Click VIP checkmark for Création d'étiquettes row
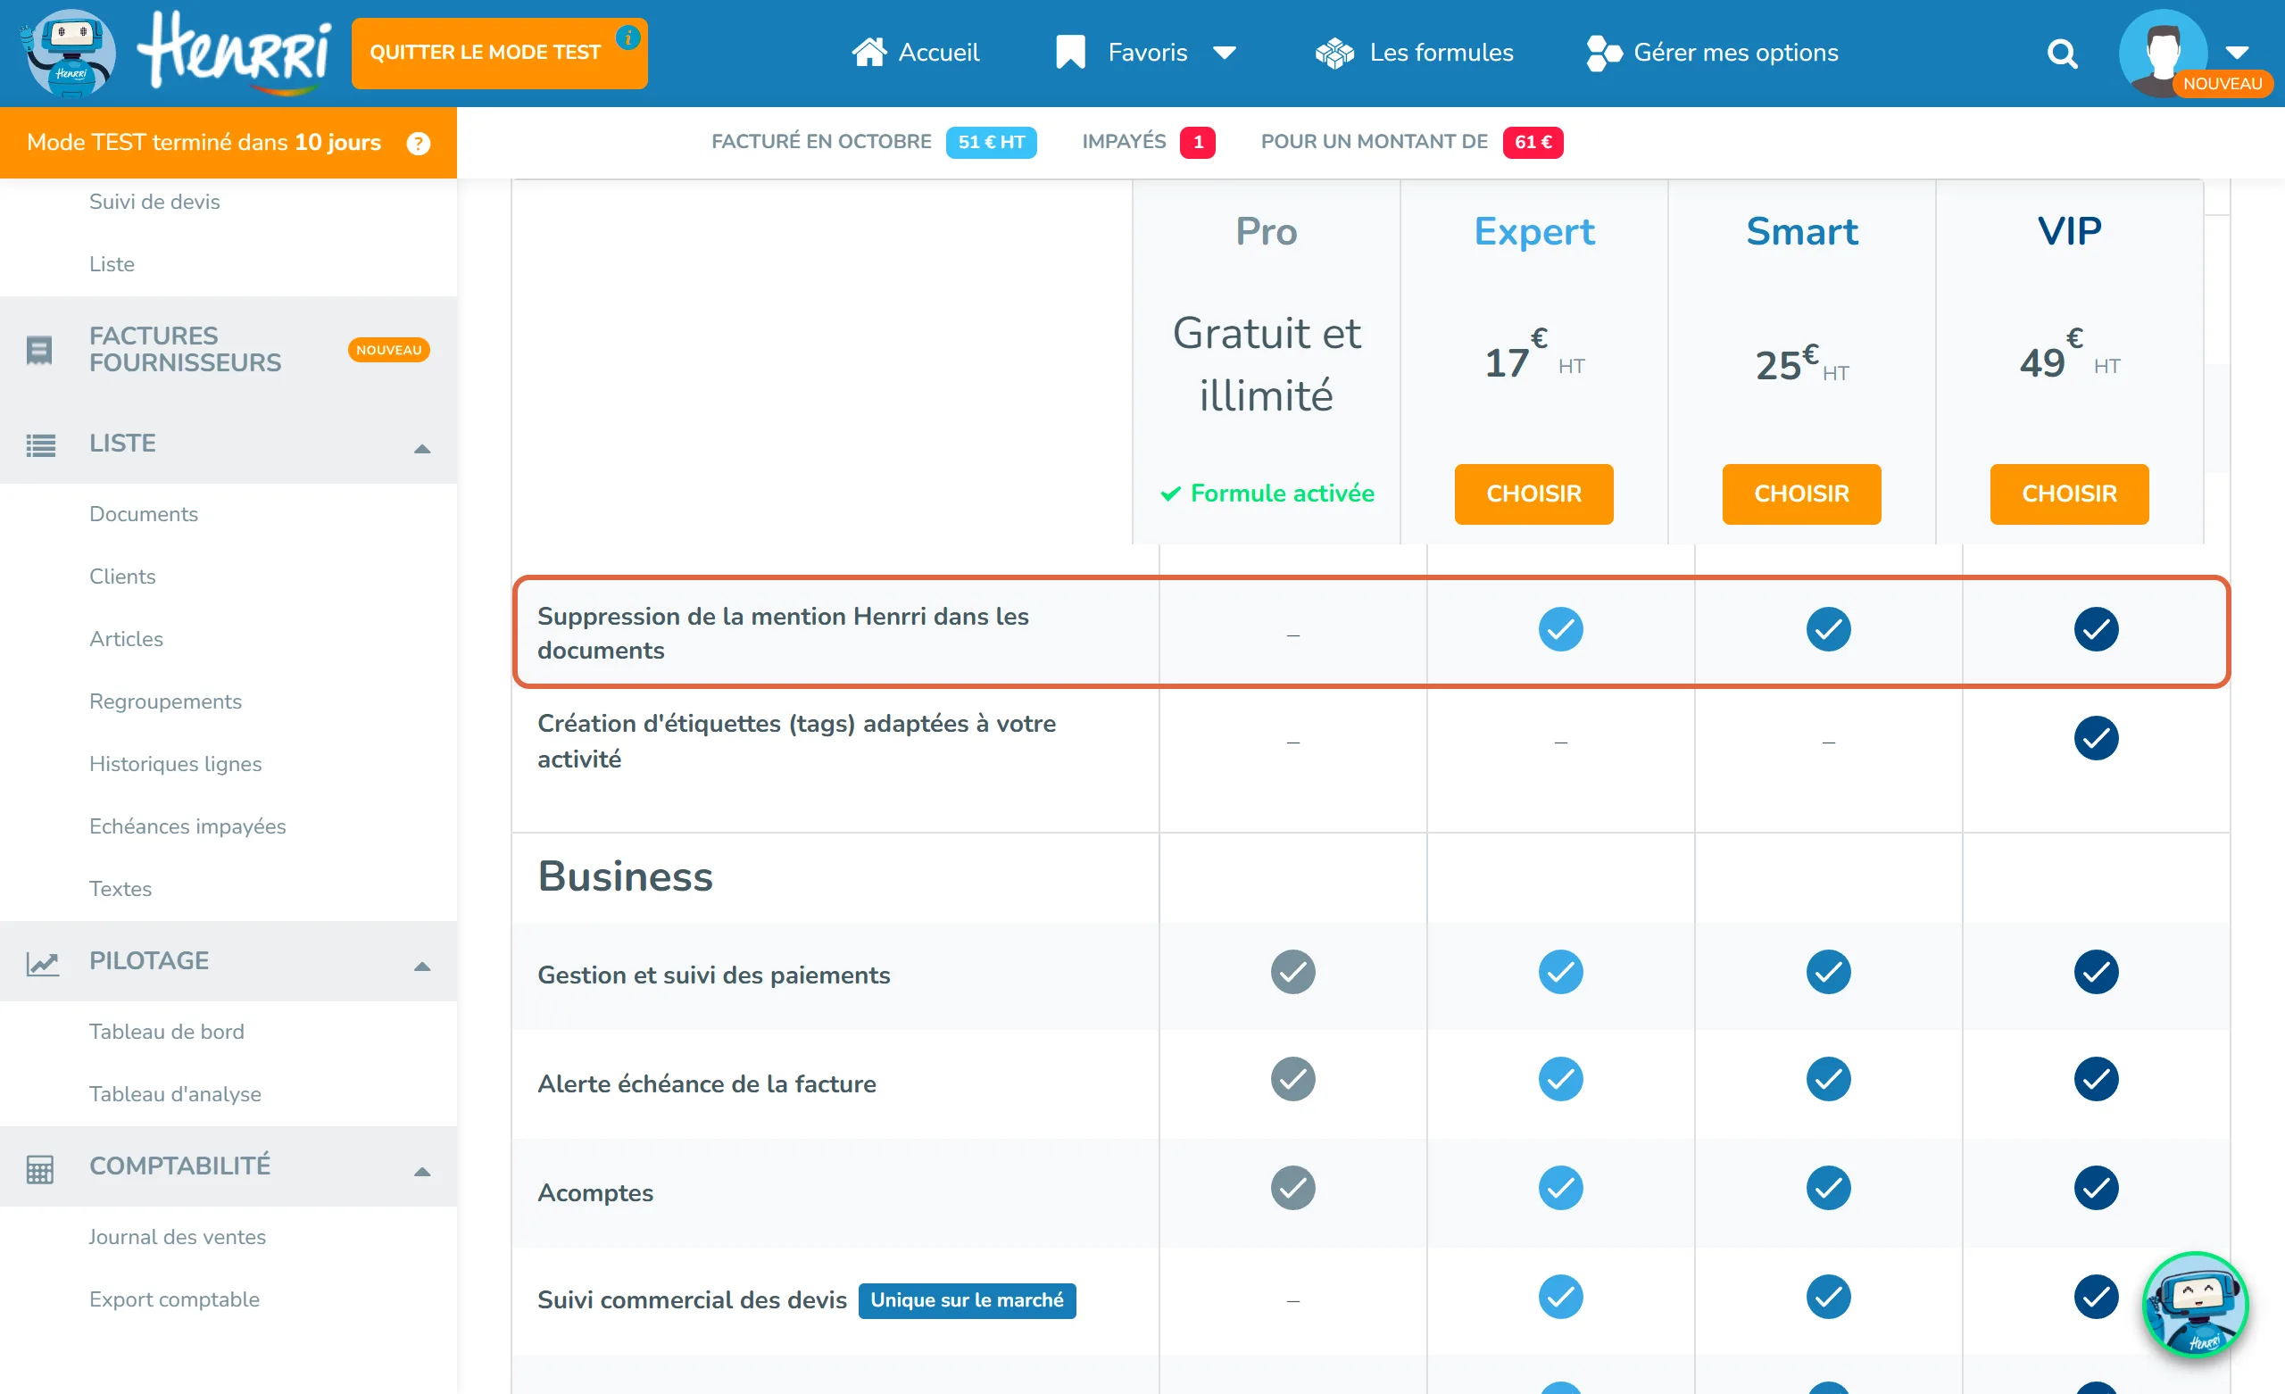The height and width of the screenshot is (1394, 2285). tap(2096, 738)
